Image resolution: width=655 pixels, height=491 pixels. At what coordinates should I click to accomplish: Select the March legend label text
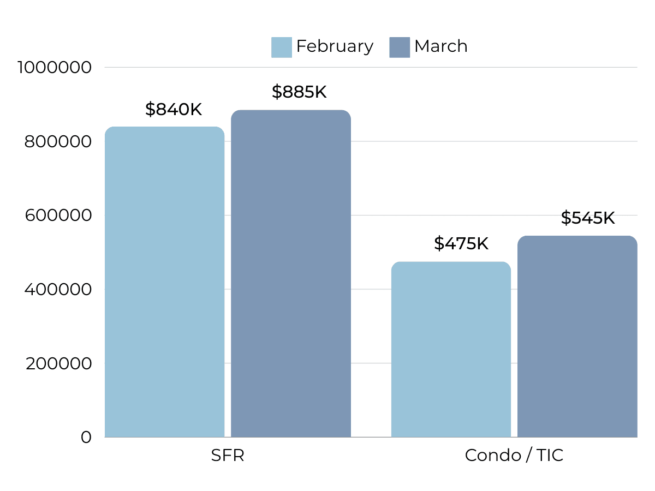point(440,46)
